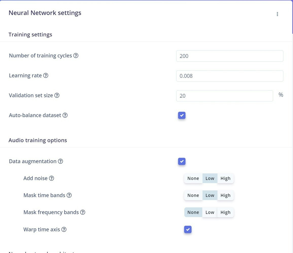The image size is (293, 253).
Task: Disable the Auto-balance dataset checkbox
Action: pos(182,115)
